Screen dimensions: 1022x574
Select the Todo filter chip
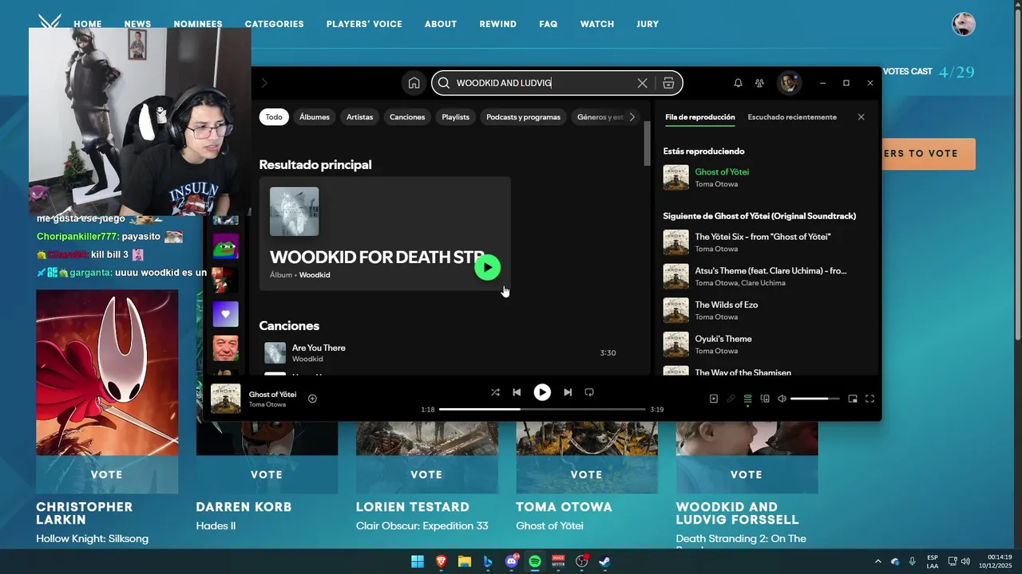tap(274, 117)
